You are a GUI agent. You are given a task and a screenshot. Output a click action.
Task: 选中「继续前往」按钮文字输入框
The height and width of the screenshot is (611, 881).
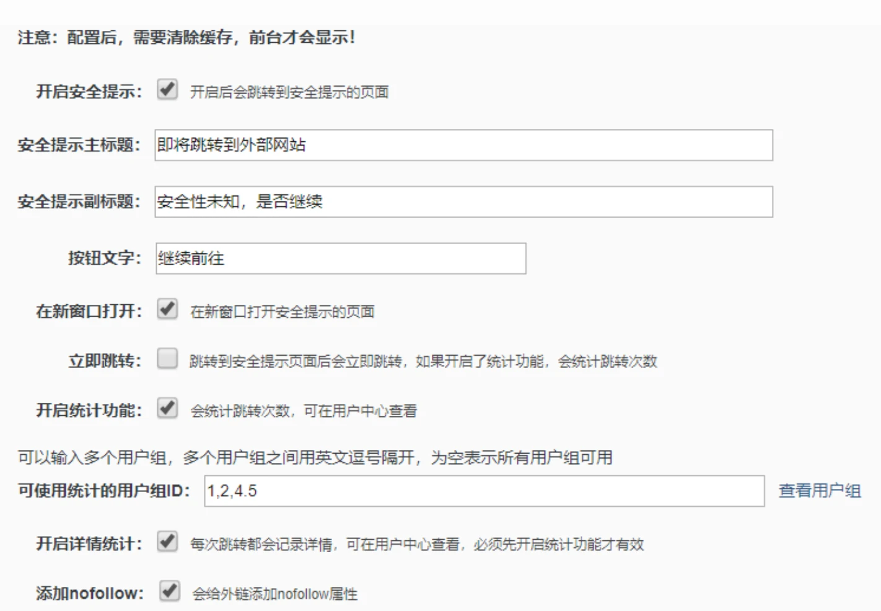341,258
